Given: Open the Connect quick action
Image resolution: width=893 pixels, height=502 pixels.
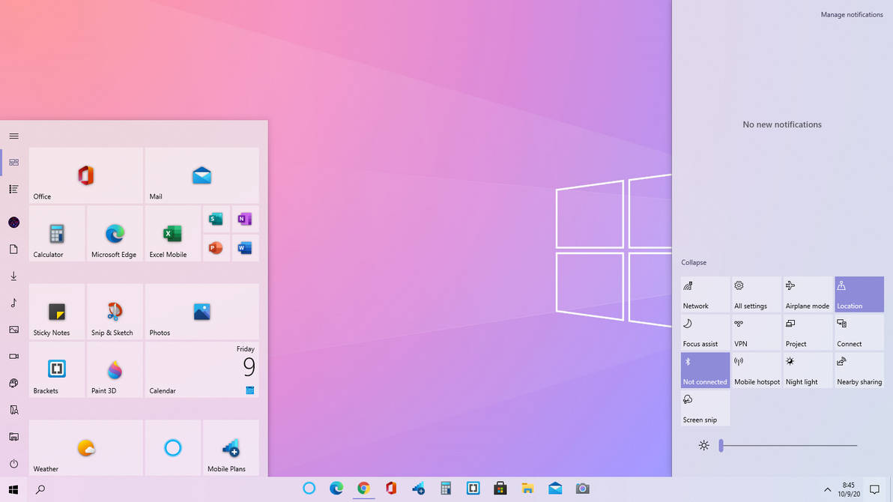Looking at the screenshot, I should click(859, 333).
